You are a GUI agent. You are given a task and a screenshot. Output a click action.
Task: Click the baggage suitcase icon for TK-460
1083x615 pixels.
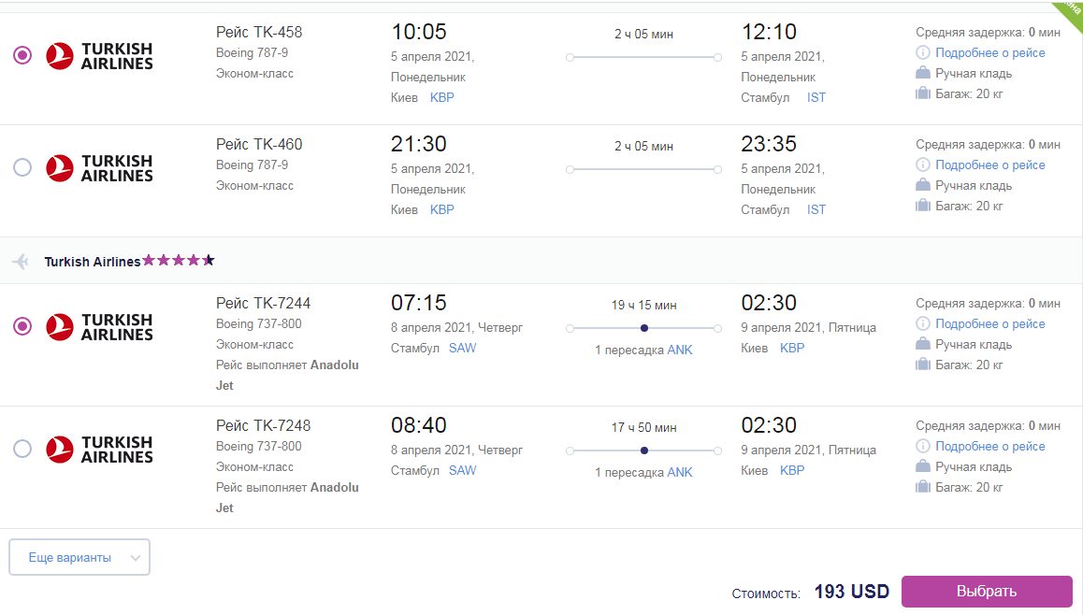(923, 205)
